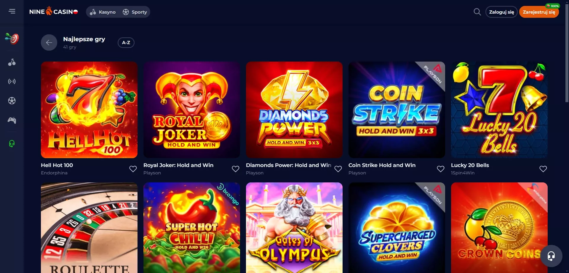The image size is (569, 273).
Task: Open the Coin Strike Hold and Win thumbnail
Action: (397, 110)
